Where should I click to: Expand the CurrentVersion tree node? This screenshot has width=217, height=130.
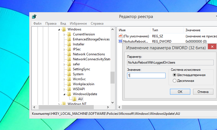(x=64, y=35)
